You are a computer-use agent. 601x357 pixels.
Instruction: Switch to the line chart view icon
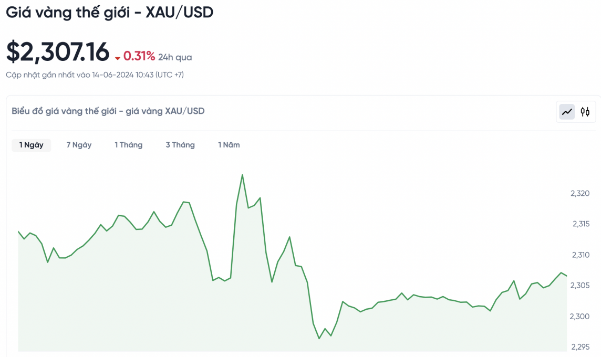[567, 112]
